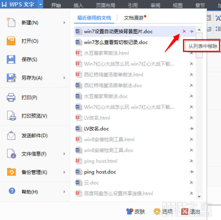Expand the 新建(N) submenu arrow
This screenshot has width=221, height=220.
[64, 23]
